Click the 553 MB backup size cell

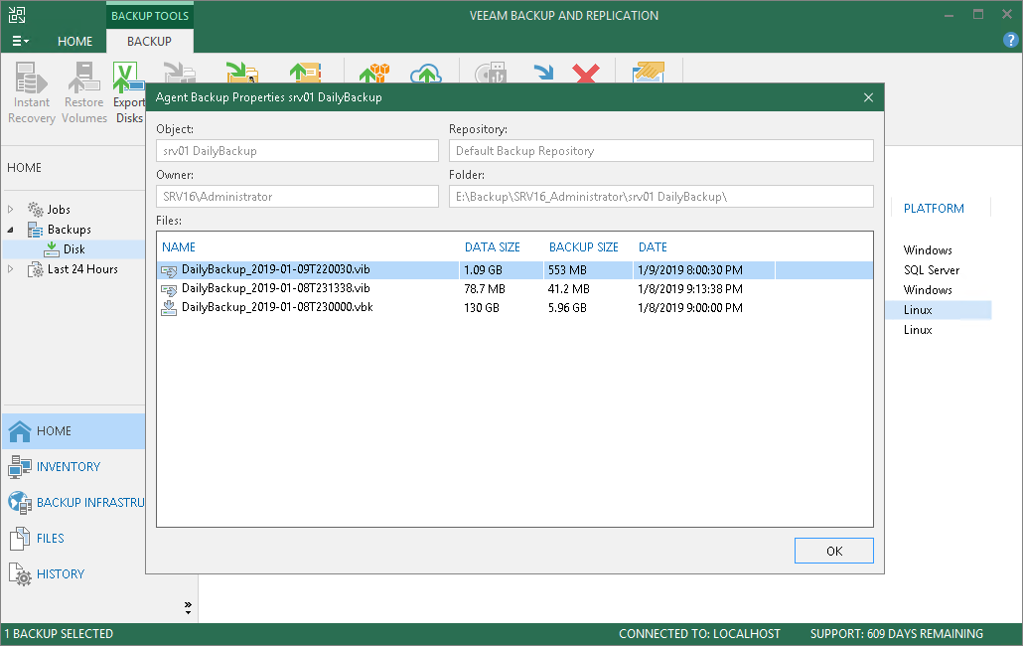coord(567,270)
